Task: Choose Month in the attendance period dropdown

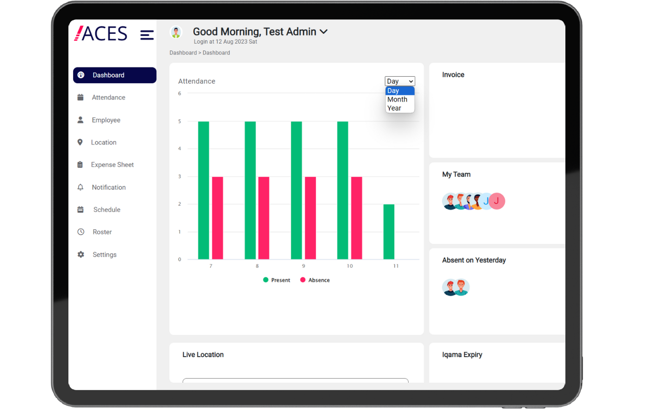Action: tap(397, 99)
